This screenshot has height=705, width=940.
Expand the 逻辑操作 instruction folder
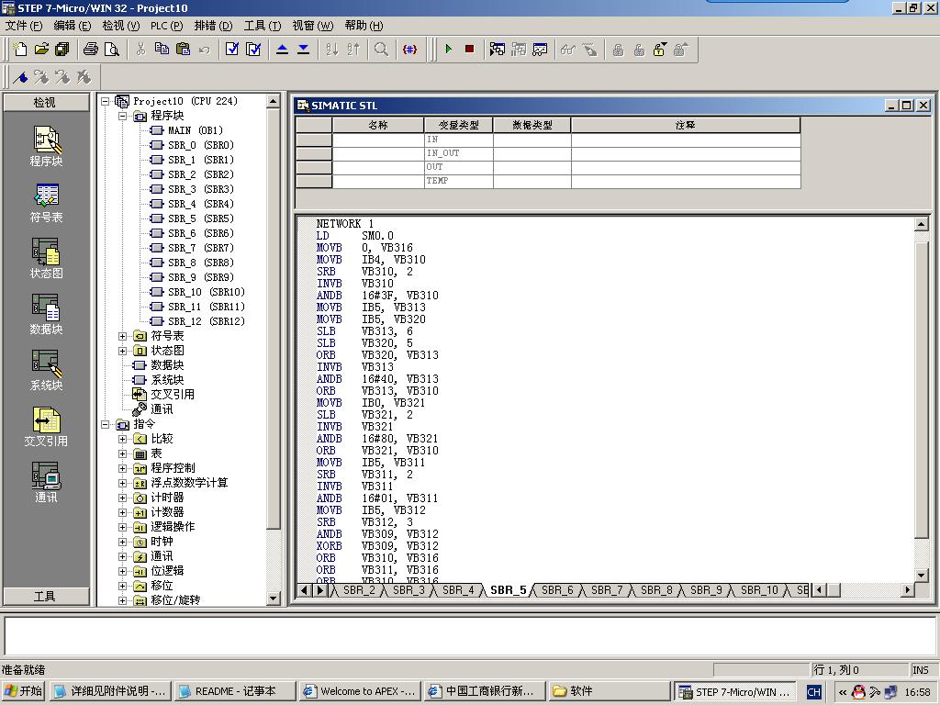123,527
